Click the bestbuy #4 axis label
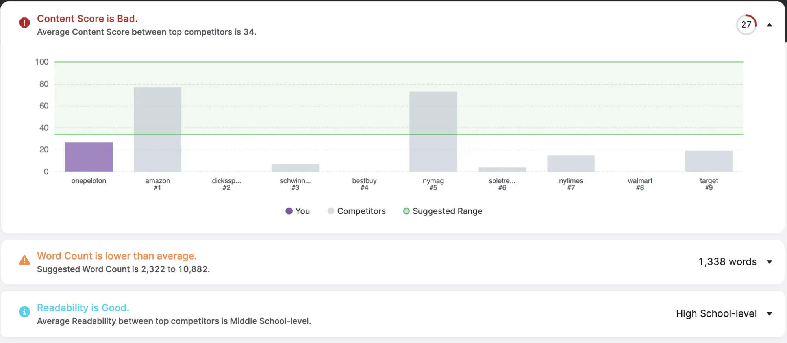The height and width of the screenshot is (343, 787). tap(364, 184)
